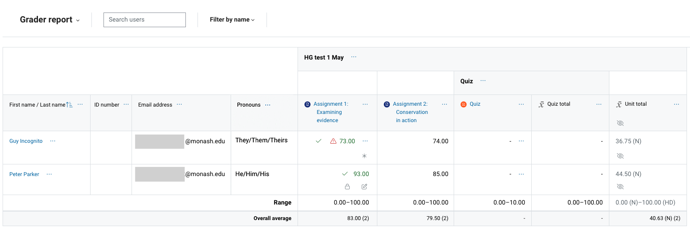Open the Unit total column actions menu

[x=677, y=104]
